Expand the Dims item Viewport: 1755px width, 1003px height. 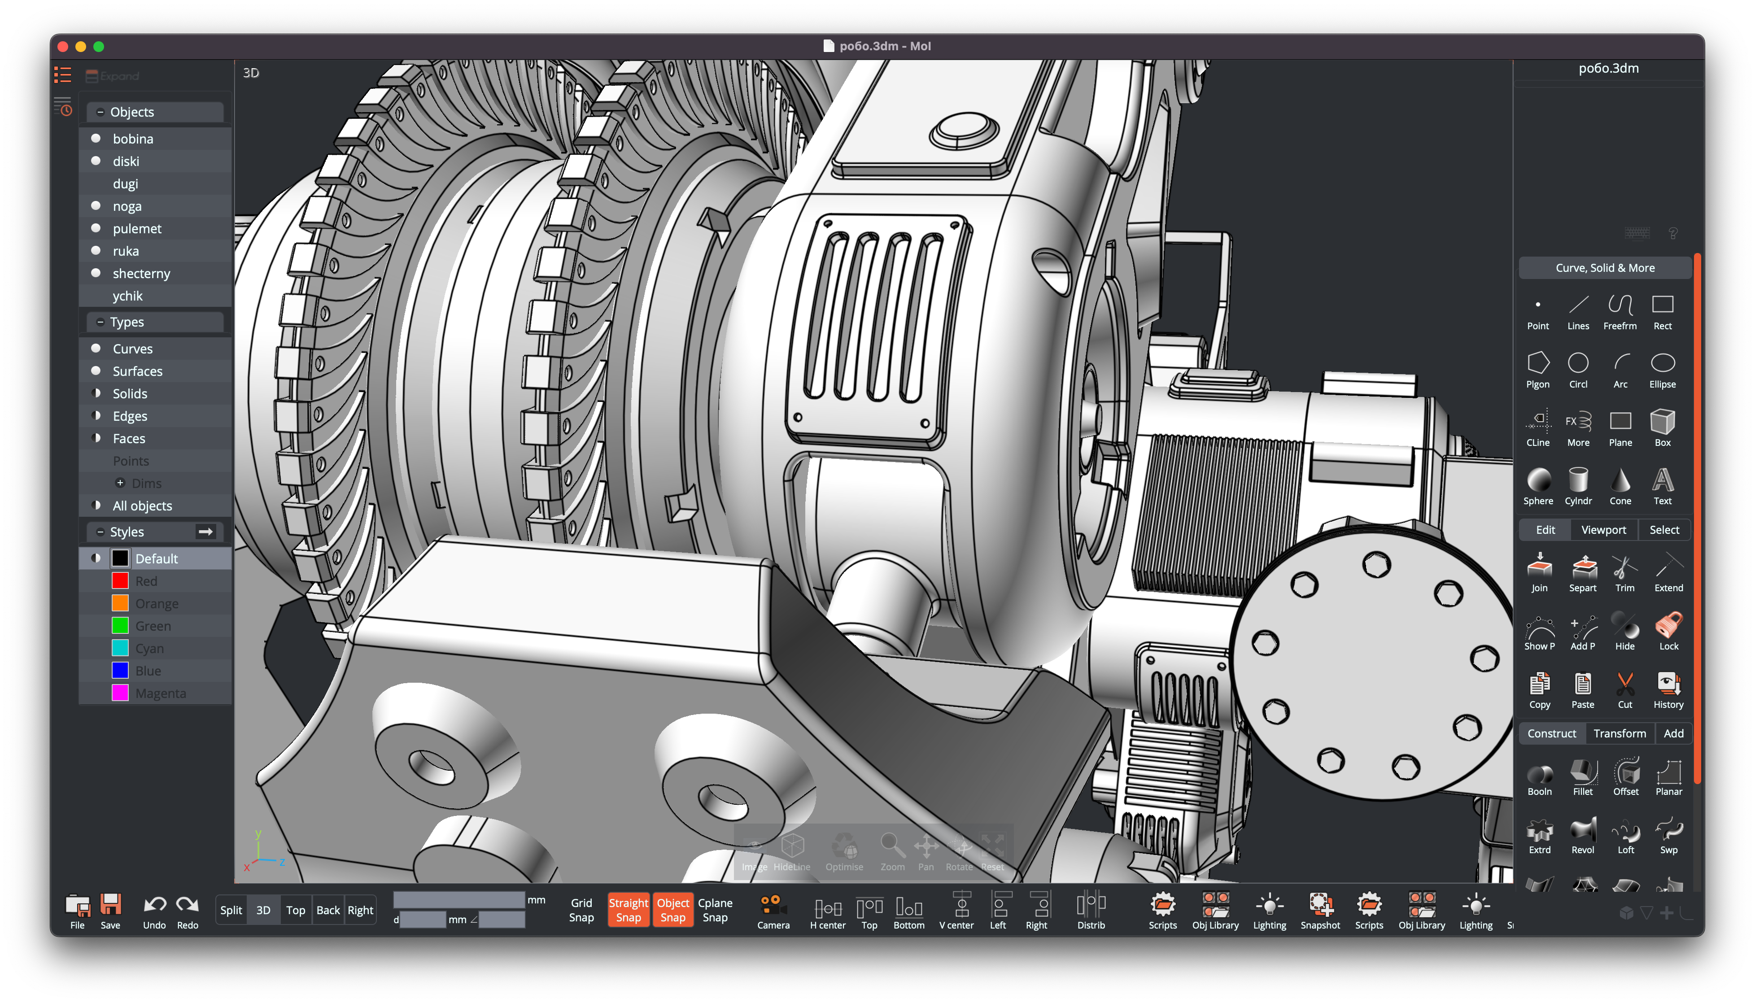[121, 483]
